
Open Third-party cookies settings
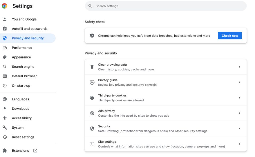[x=166, y=98]
